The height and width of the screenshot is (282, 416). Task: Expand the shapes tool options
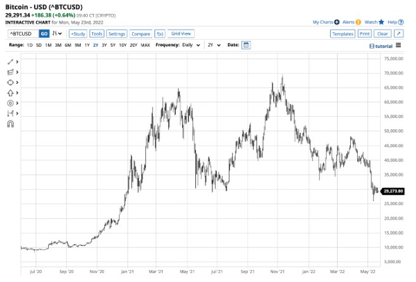[x=17, y=83]
